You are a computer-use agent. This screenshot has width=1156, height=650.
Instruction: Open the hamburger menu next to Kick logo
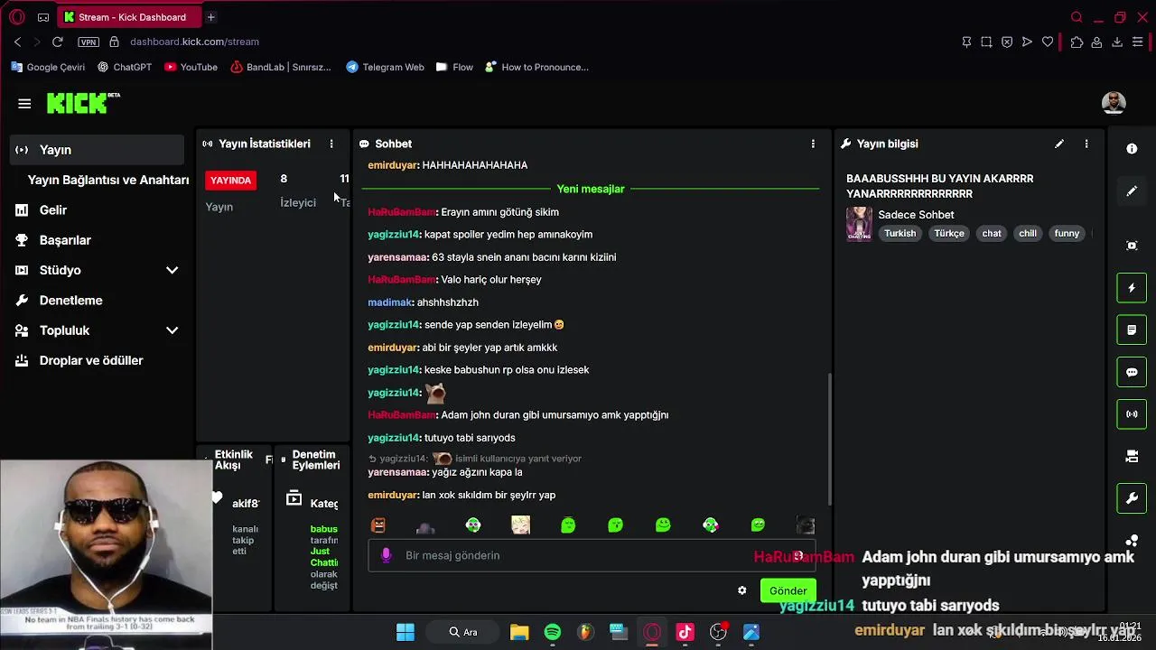pyautogui.click(x=24, y=104)
